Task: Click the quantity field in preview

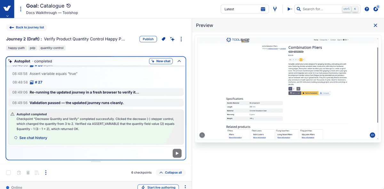Action: coord(294,89)
